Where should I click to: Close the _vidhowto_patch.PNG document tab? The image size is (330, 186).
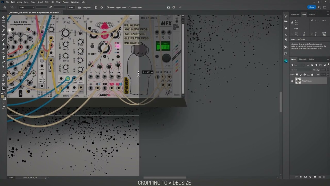click(x=61, y=12)
